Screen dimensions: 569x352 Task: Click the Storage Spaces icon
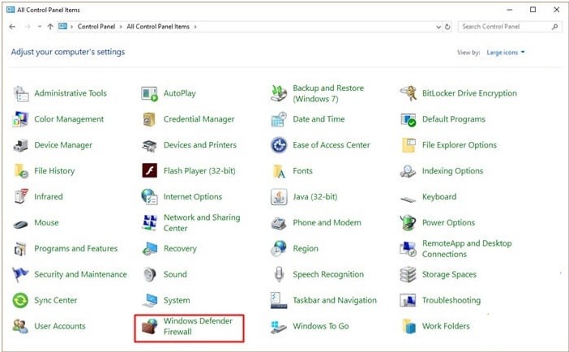pyautogui.click(x=409, y=275)
